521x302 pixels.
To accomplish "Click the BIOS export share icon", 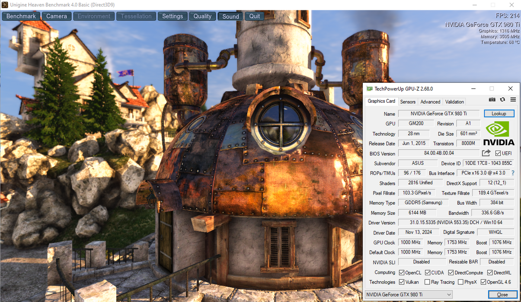I will point(486,153).
